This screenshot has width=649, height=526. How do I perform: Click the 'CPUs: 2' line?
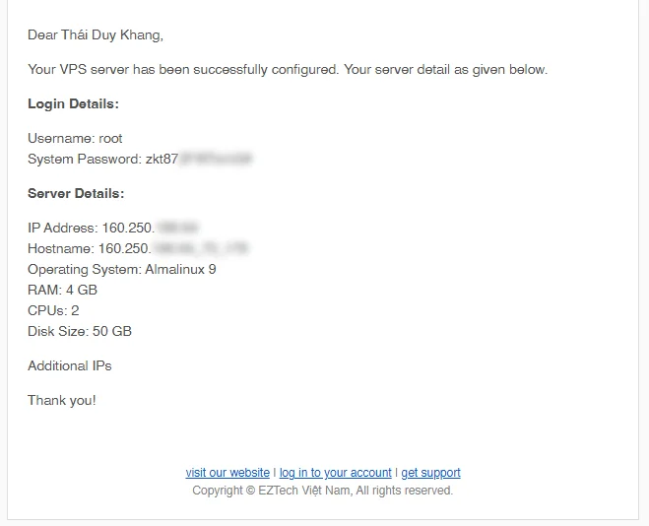53,310
